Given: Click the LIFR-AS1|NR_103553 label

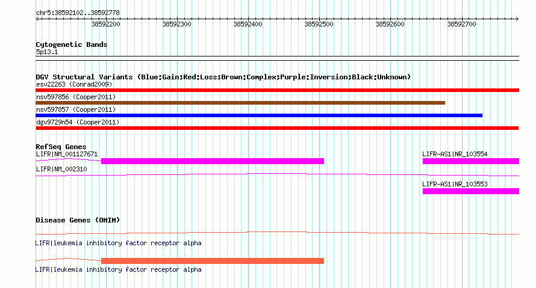Looking at the screenshot, I should click(x=455, y=184).
